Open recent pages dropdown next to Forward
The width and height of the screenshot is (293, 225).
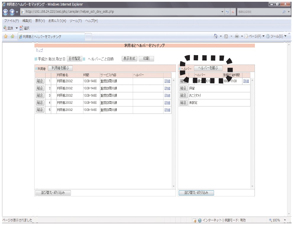[x=17, y=12]
